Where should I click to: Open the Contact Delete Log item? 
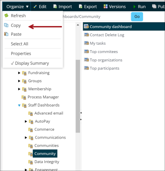(107, 35)
